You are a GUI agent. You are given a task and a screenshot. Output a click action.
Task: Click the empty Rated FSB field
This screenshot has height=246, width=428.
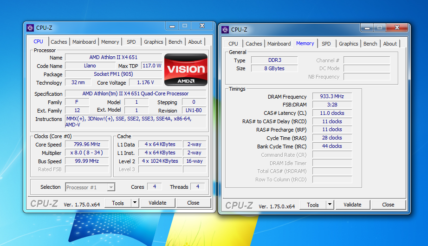(x=87, y=169)
